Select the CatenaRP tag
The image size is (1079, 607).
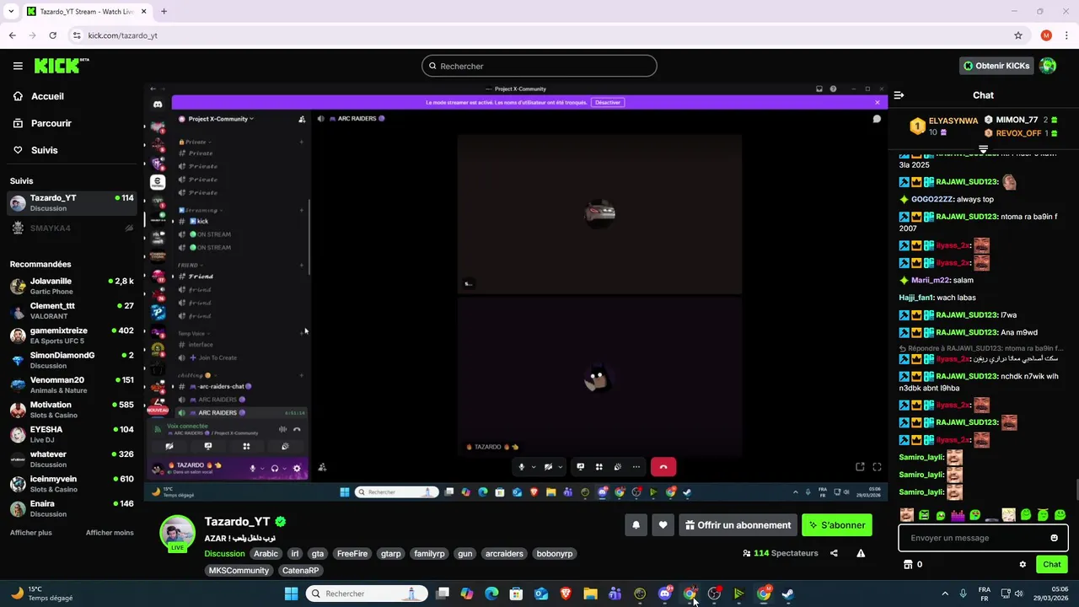[x=300, y=571]
